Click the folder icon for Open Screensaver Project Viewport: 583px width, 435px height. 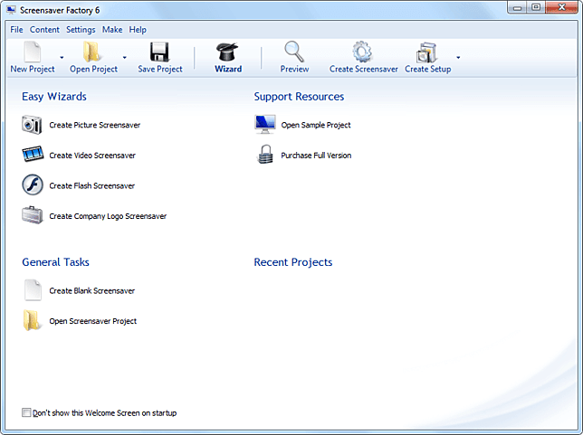(x=31, y=320)
